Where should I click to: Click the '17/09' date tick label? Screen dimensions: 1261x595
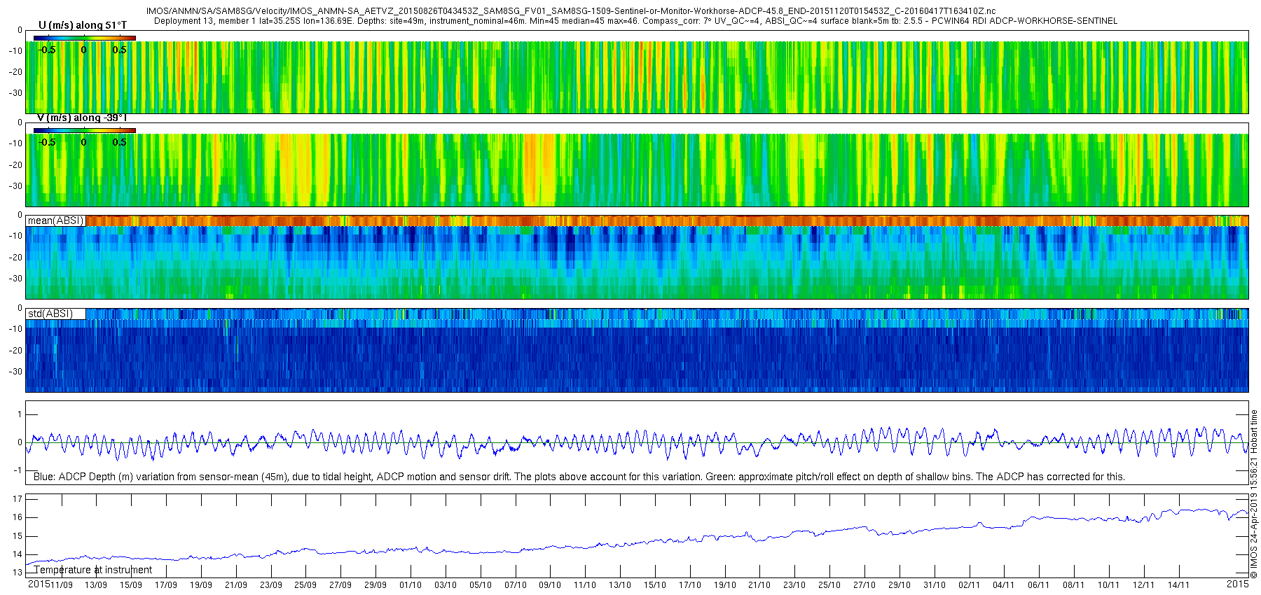166,585
